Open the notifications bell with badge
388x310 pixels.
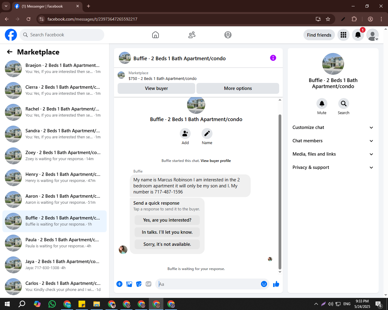[358, 35]
